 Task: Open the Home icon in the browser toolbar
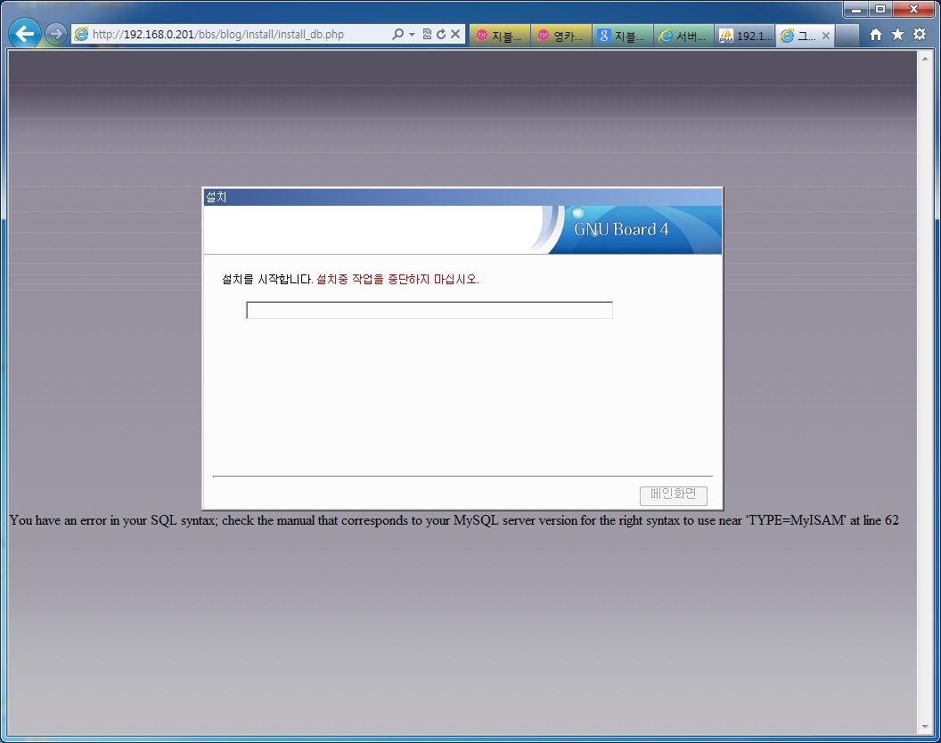[876, 34]
